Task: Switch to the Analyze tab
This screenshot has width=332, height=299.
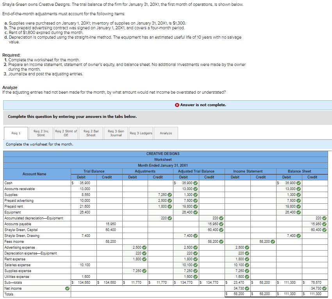Action: (166, 133)
